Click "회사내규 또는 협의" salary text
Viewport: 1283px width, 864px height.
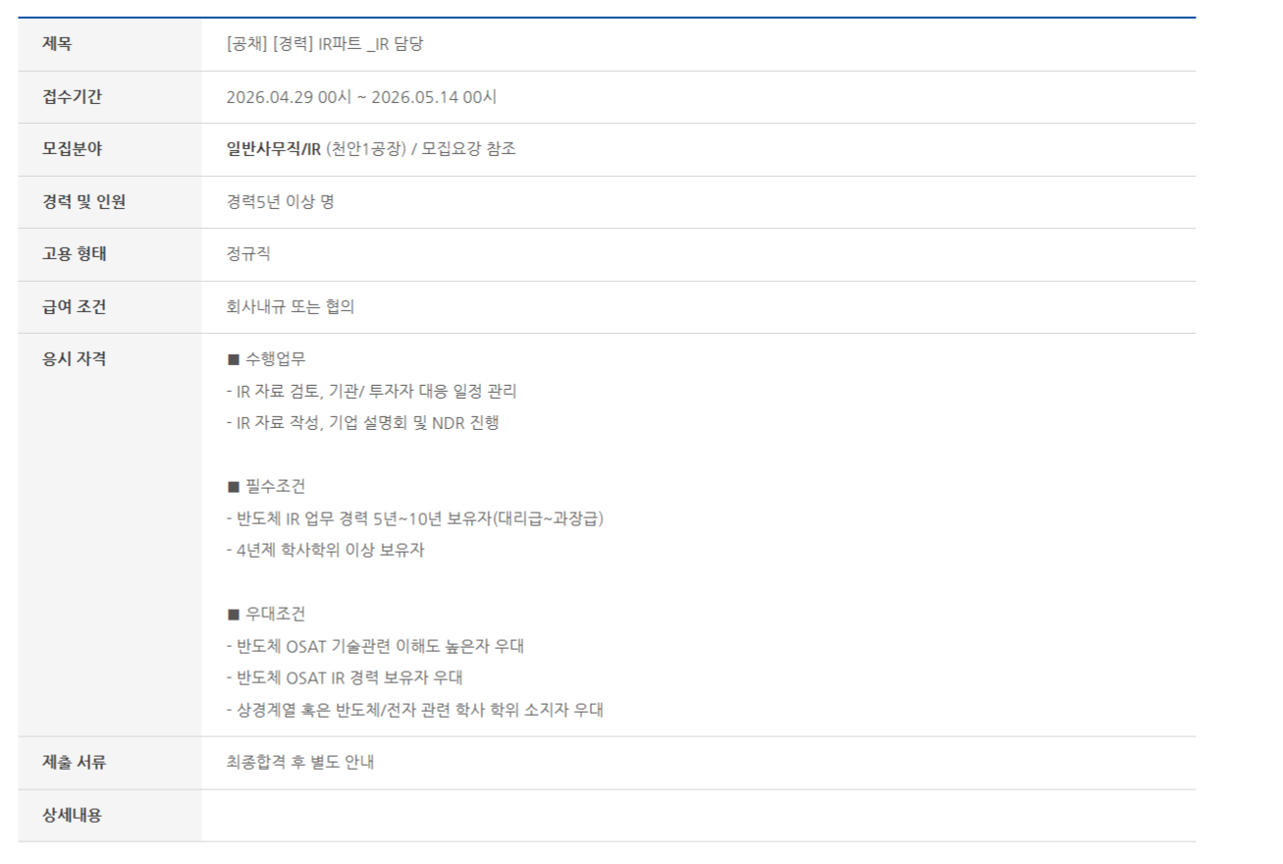pyautogui.click(x=290, y=307)
